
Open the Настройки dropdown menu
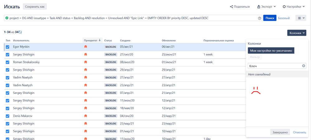(294, 7)
